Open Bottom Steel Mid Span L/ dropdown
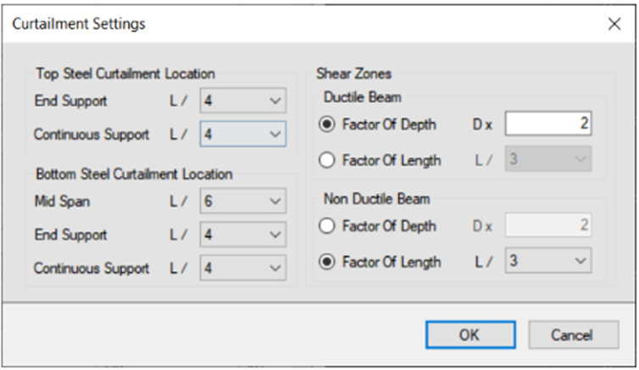Viewport: 639px width, 370px height. pos(243,201)
